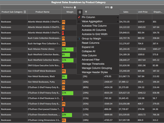
Task: Click the red pin icon beside Pin Column
Action: tap(79, 17)
